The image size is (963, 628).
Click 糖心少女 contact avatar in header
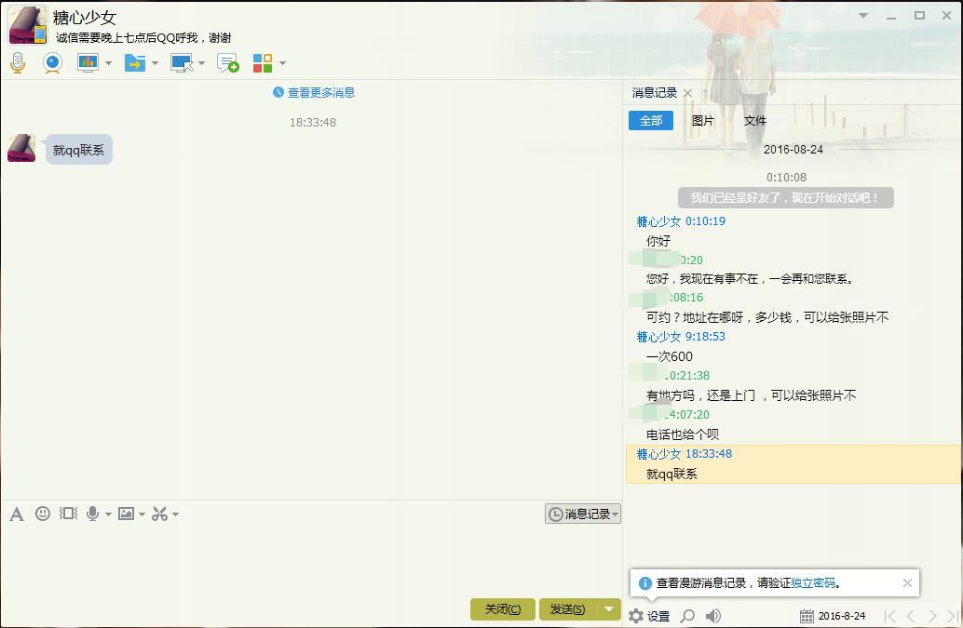(28, 25)
